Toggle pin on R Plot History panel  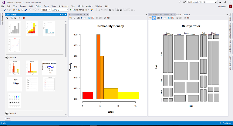click(63, 15)
